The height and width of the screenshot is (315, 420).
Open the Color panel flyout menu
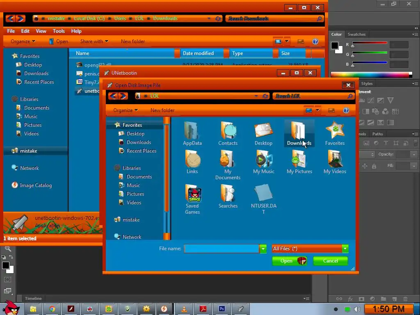coord(415,34)
